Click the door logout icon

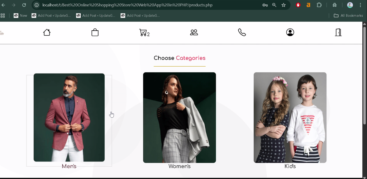click(x=338, y=32)
